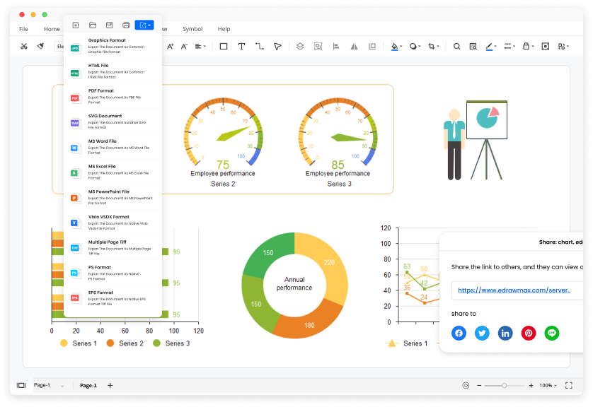
Task: Zoom out with the minus button
Action: point(479,386)
